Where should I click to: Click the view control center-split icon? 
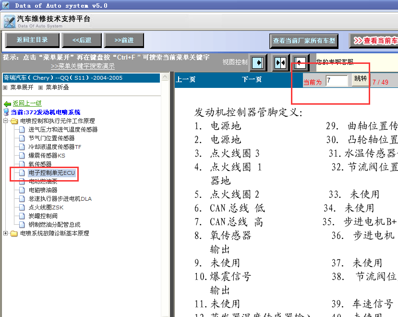pos(280,62)
